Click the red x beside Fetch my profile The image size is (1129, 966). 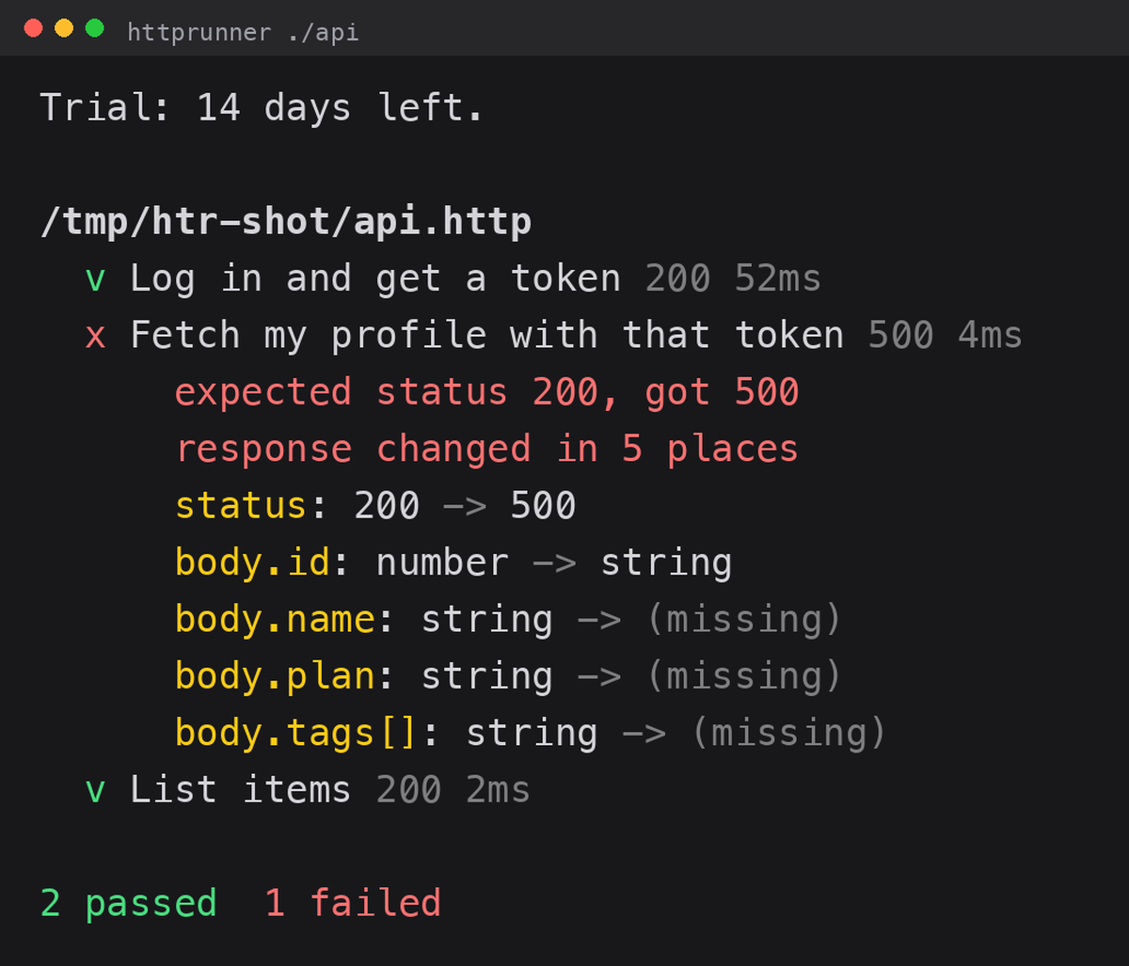pos(95,337)
